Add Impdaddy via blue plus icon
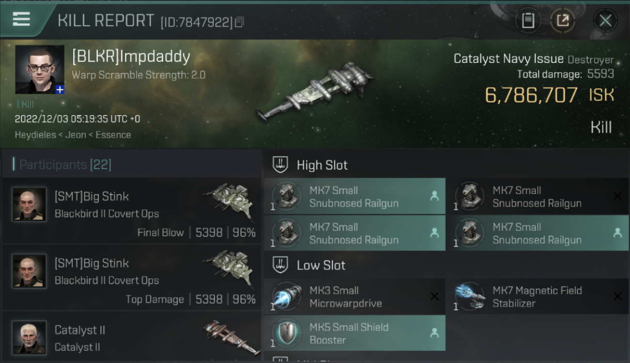The image size is (630, 363). (60, 90)
